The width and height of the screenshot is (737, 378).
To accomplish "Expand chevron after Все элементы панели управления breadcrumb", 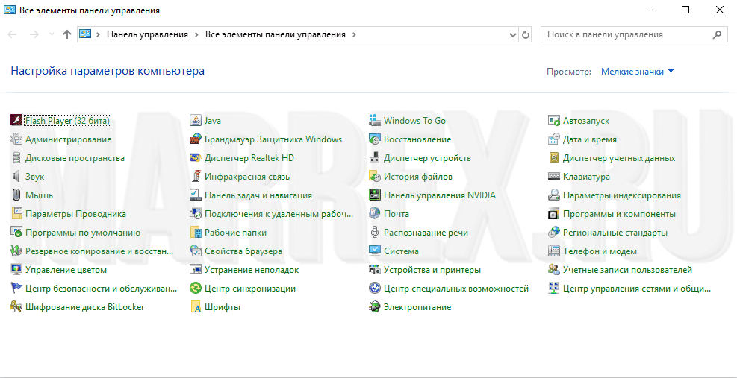I will (x=354, y=35).
